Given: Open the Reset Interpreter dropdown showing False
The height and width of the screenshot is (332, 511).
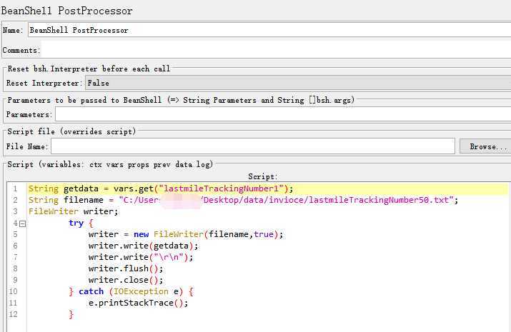Looking at the screenshot, I should point(298,83).
